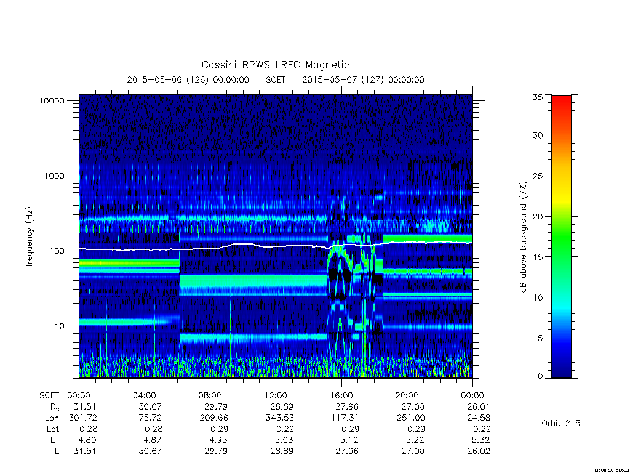Screen dimensions: 630x473
Task: Click the Lon value "209.66"
Action: (213, 418)
